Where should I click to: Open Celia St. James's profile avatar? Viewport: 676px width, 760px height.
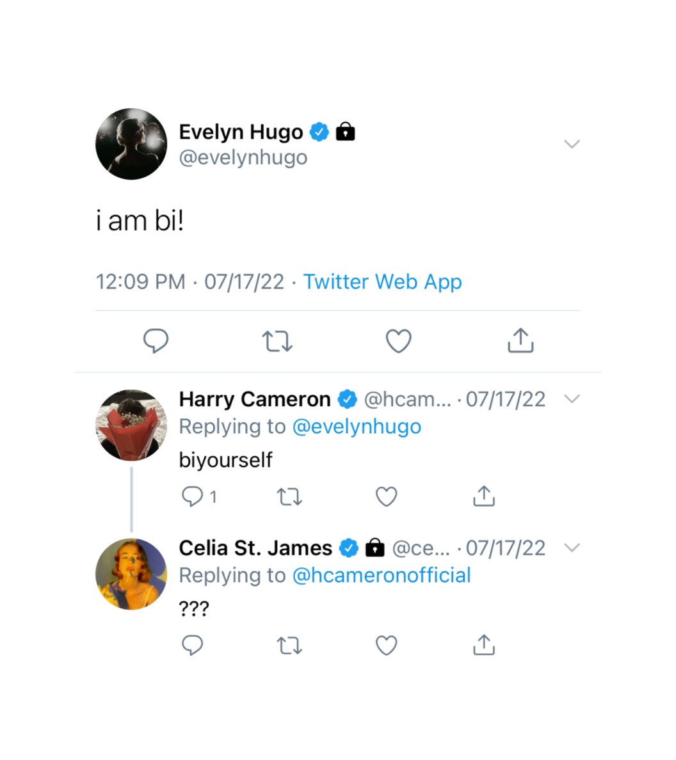(131, 574)
